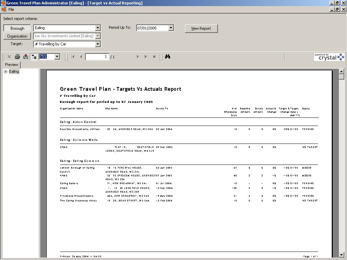This screenshot has height=260, width=347.
Task: Open the Organisation dropdown list
Action: (98, 36)
